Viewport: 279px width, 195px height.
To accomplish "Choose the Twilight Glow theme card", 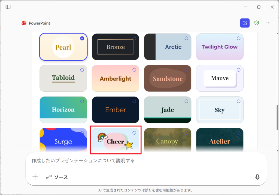I will click(220, 47).
